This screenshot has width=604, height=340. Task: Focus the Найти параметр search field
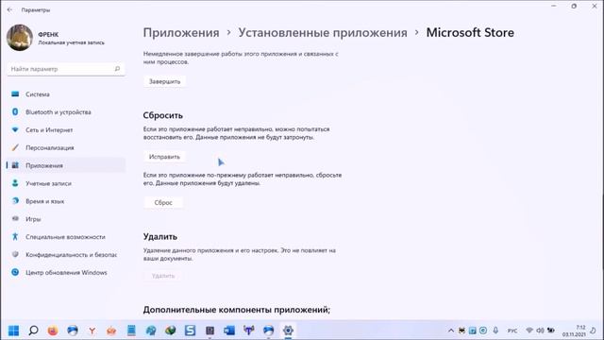pyautogui.click(x=66, y=69)
